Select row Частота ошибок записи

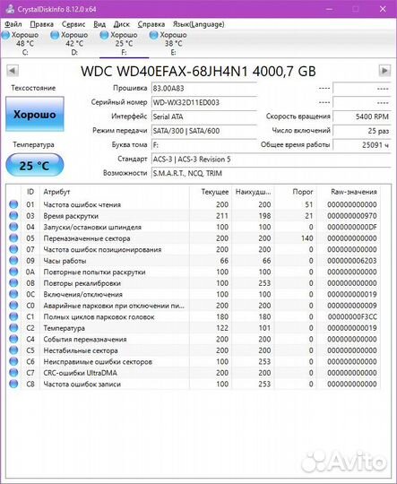point(194,384)
